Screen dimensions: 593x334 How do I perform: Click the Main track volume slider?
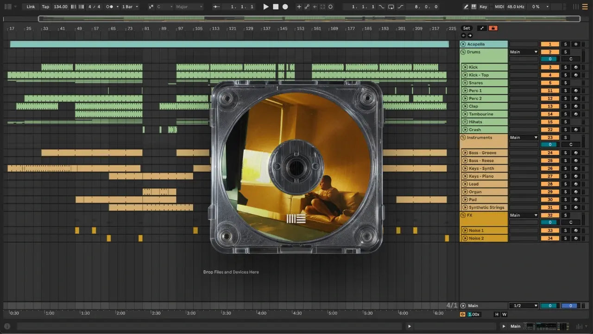pyautogui.click(x=550, y=306)
